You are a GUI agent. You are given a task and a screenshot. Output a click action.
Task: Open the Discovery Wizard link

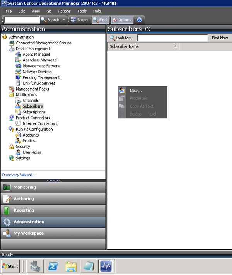19,175
